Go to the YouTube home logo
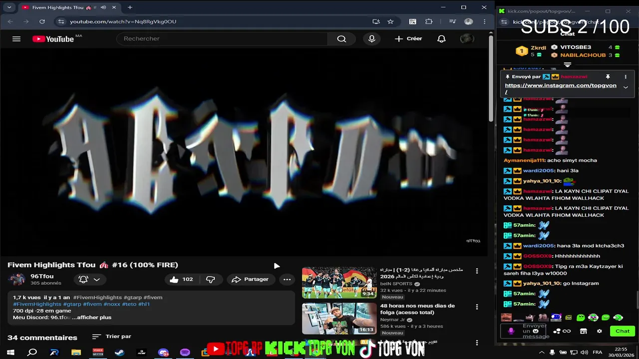 tap(53, 39)
